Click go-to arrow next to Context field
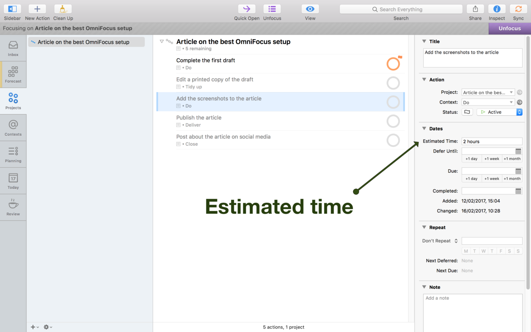 [x=520, y=102]
